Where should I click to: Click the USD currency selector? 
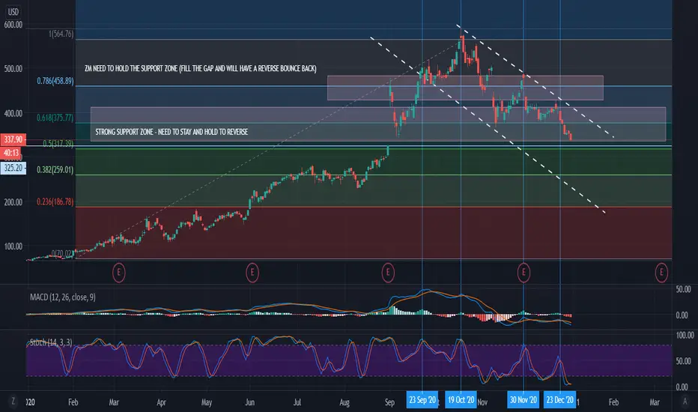13,11
